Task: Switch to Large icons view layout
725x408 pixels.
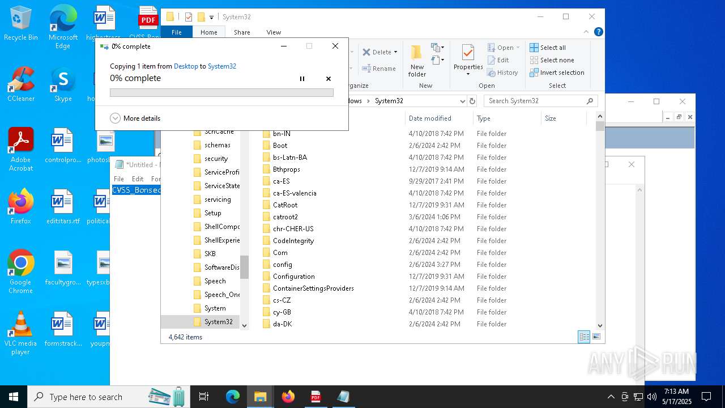Action: point(596,337)
